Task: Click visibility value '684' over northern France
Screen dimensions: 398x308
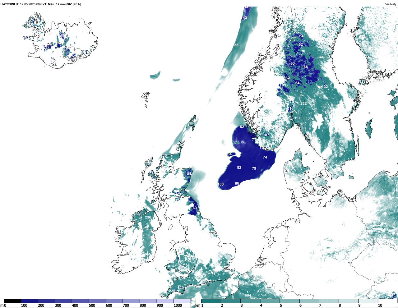Action: tap(248, 295)
